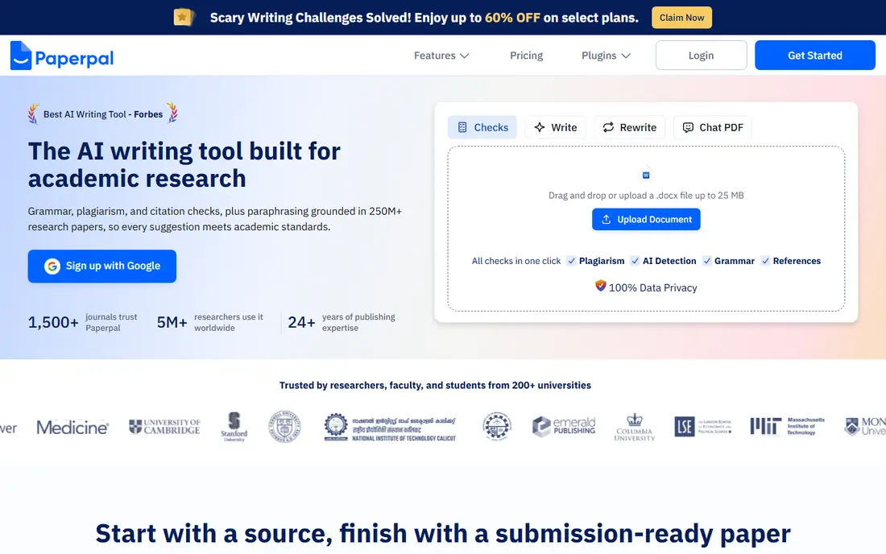Open the Pricing page
The height and width of the screenshot is (554, 886).
point(526,56)
